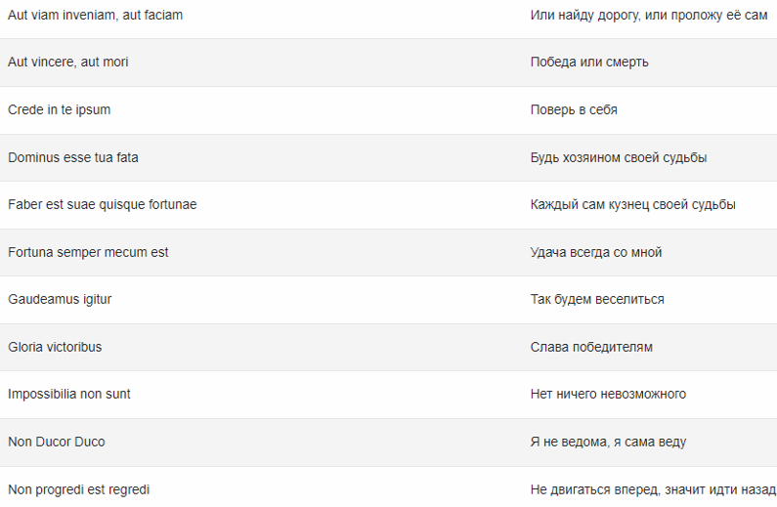Click 'Crede in te ipsum' text

coord(59,110)
